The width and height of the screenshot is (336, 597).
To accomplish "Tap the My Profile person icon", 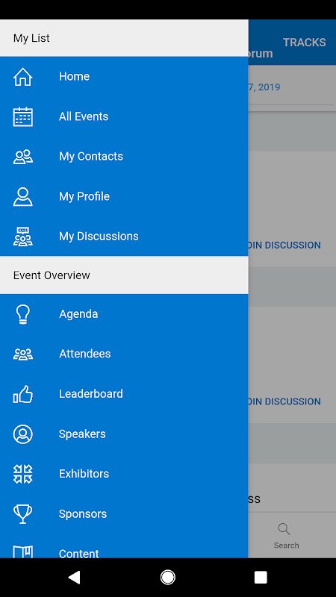I will click(x=23, y=196).
